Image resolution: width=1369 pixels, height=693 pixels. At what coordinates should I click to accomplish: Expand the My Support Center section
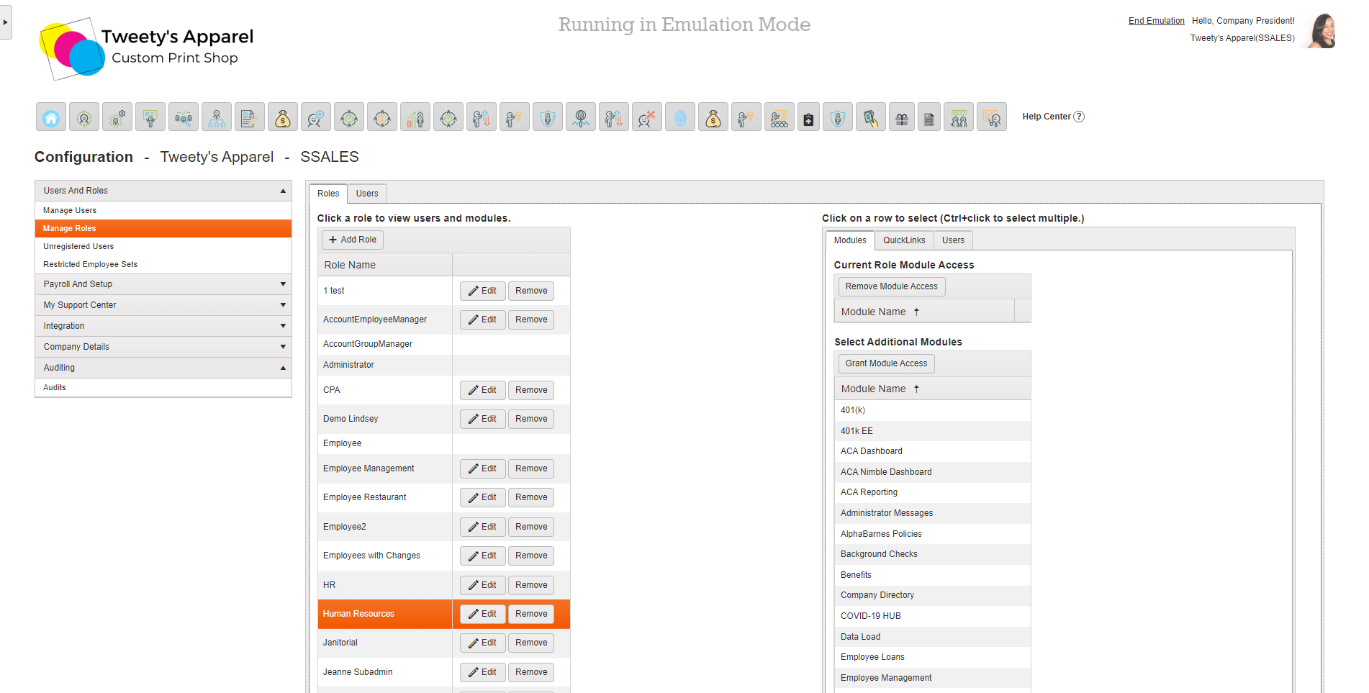283,305
